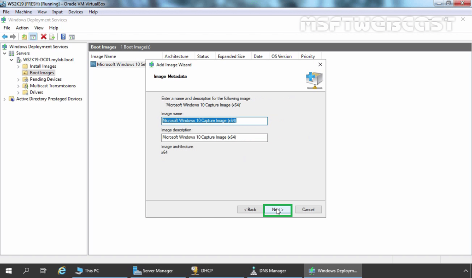472x278 pixels.
Task: Open the VirtualBox Input menu
Action: (x=57, y=12)
